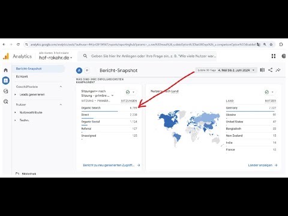Click the Bericht-Snapshot page title

[x=119, y=70]
